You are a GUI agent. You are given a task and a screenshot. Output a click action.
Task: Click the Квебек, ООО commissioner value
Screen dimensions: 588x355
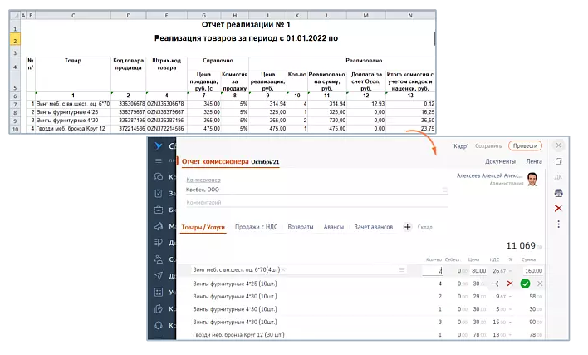pyautogui.click(x=203, y=190)
